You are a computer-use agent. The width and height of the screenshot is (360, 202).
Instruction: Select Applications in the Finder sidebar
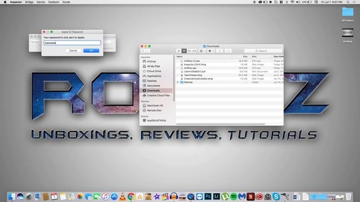tap(154, 76)
